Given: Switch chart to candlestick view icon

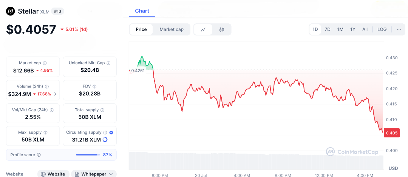Looking at the screenshot, I should (222, 29).
